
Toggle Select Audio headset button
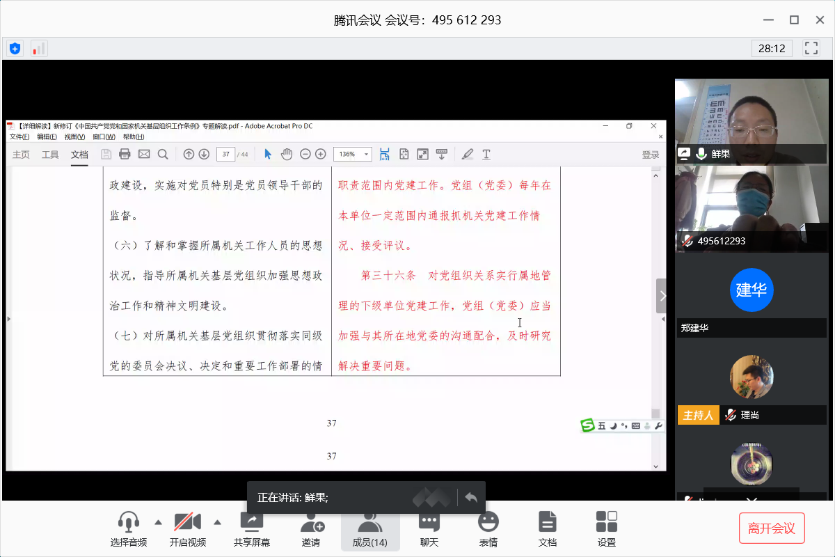click(x=129, y=529)
